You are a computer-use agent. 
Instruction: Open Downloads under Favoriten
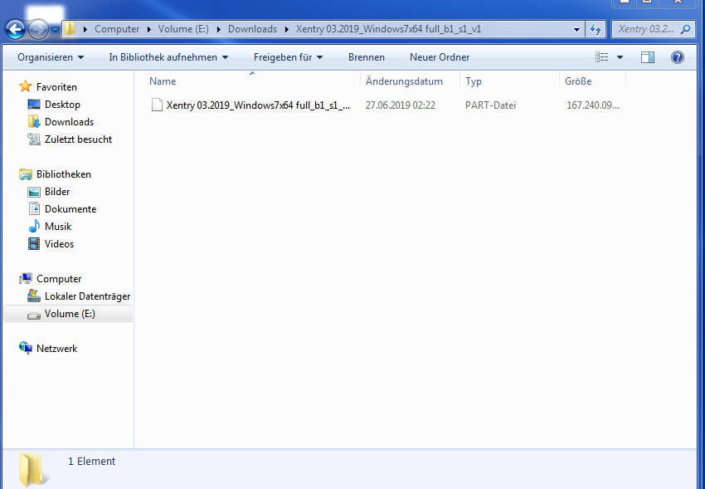(x=69, y=122)
